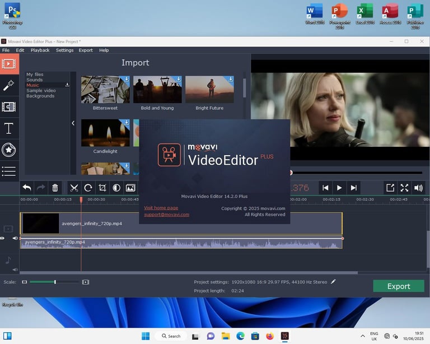Screen dimensions: 430x344
Task: Open the Playback menu
Action: click(40, 50)
